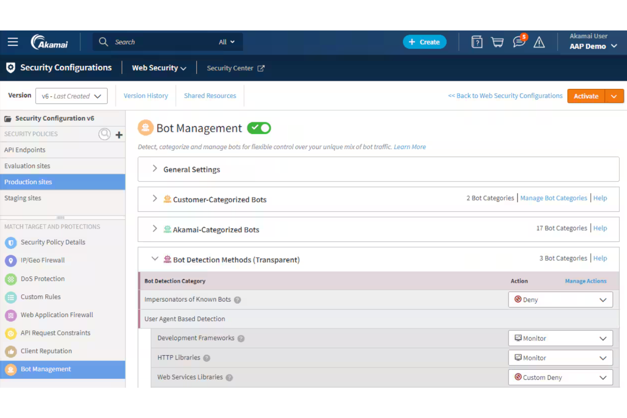Switch to the Version History tab
This screenshot has width=627, height=418.
coord(146,95)
